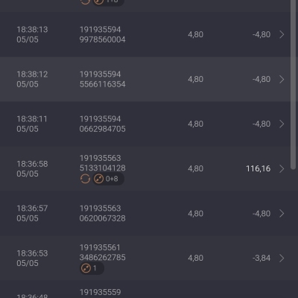
Task: Open chevron for 18:36:57 entry
Action: coord(282,213)
